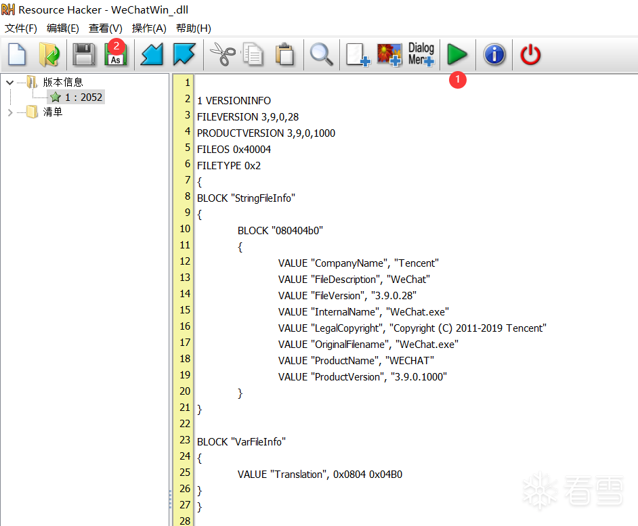This screenshot has width=638, height=526.
Task: Click the FileVersion "3.9.0.28" value line
Action: pyautogui.click(x=347, y=296)
